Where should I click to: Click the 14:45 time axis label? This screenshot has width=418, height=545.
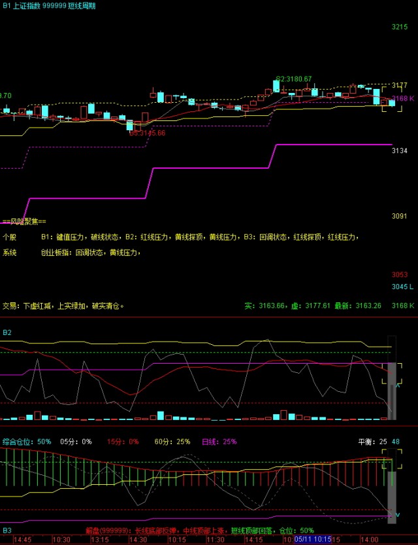23,540
